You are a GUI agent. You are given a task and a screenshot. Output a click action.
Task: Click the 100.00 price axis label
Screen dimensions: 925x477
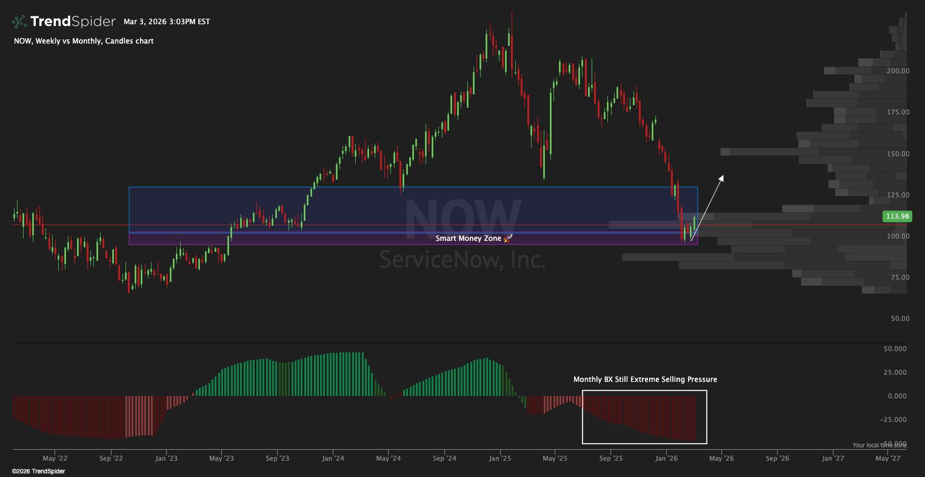898,236
